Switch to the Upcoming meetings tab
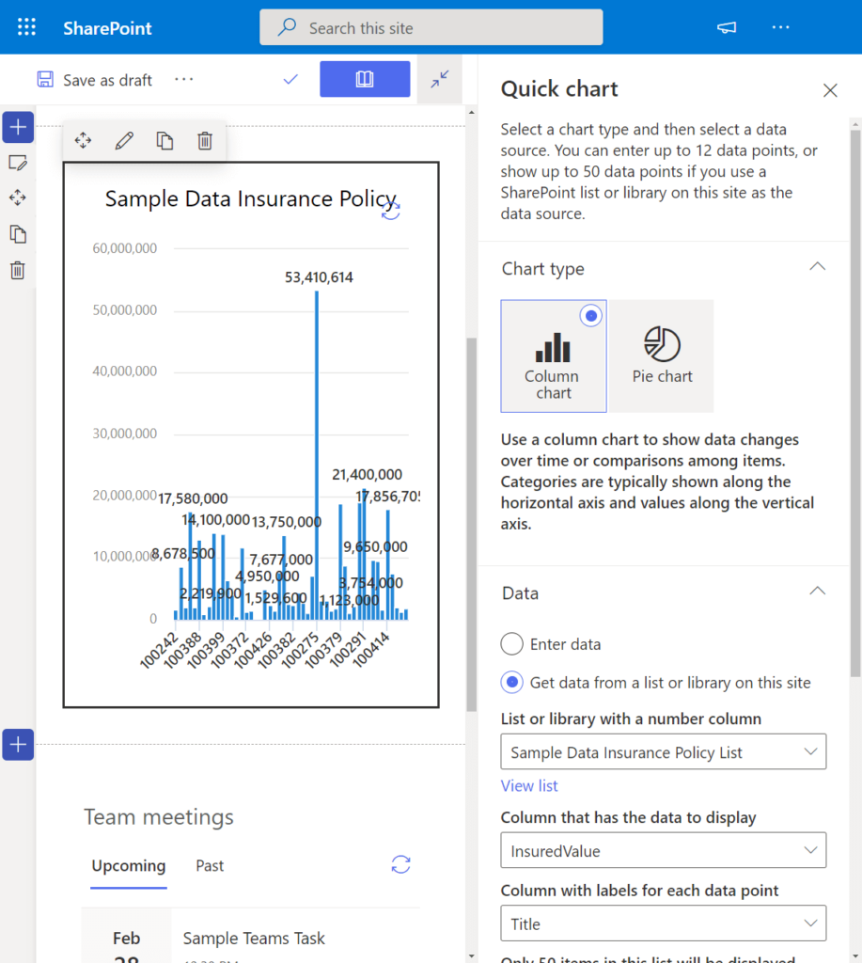862x963 pixels. point(129,866)
